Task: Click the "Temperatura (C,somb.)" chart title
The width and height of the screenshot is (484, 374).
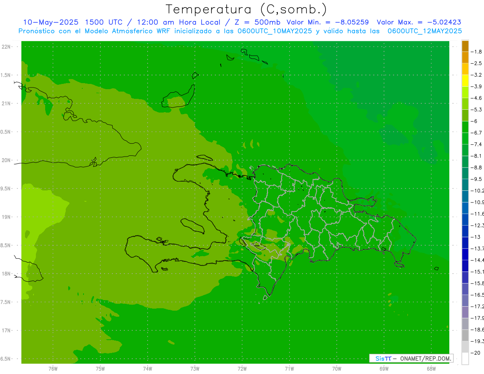Action: pos(246,9)
